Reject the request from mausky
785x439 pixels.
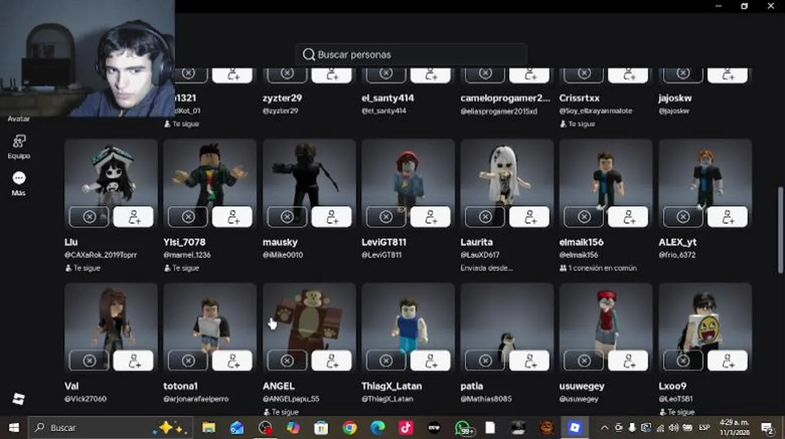[x=287, y=216]
